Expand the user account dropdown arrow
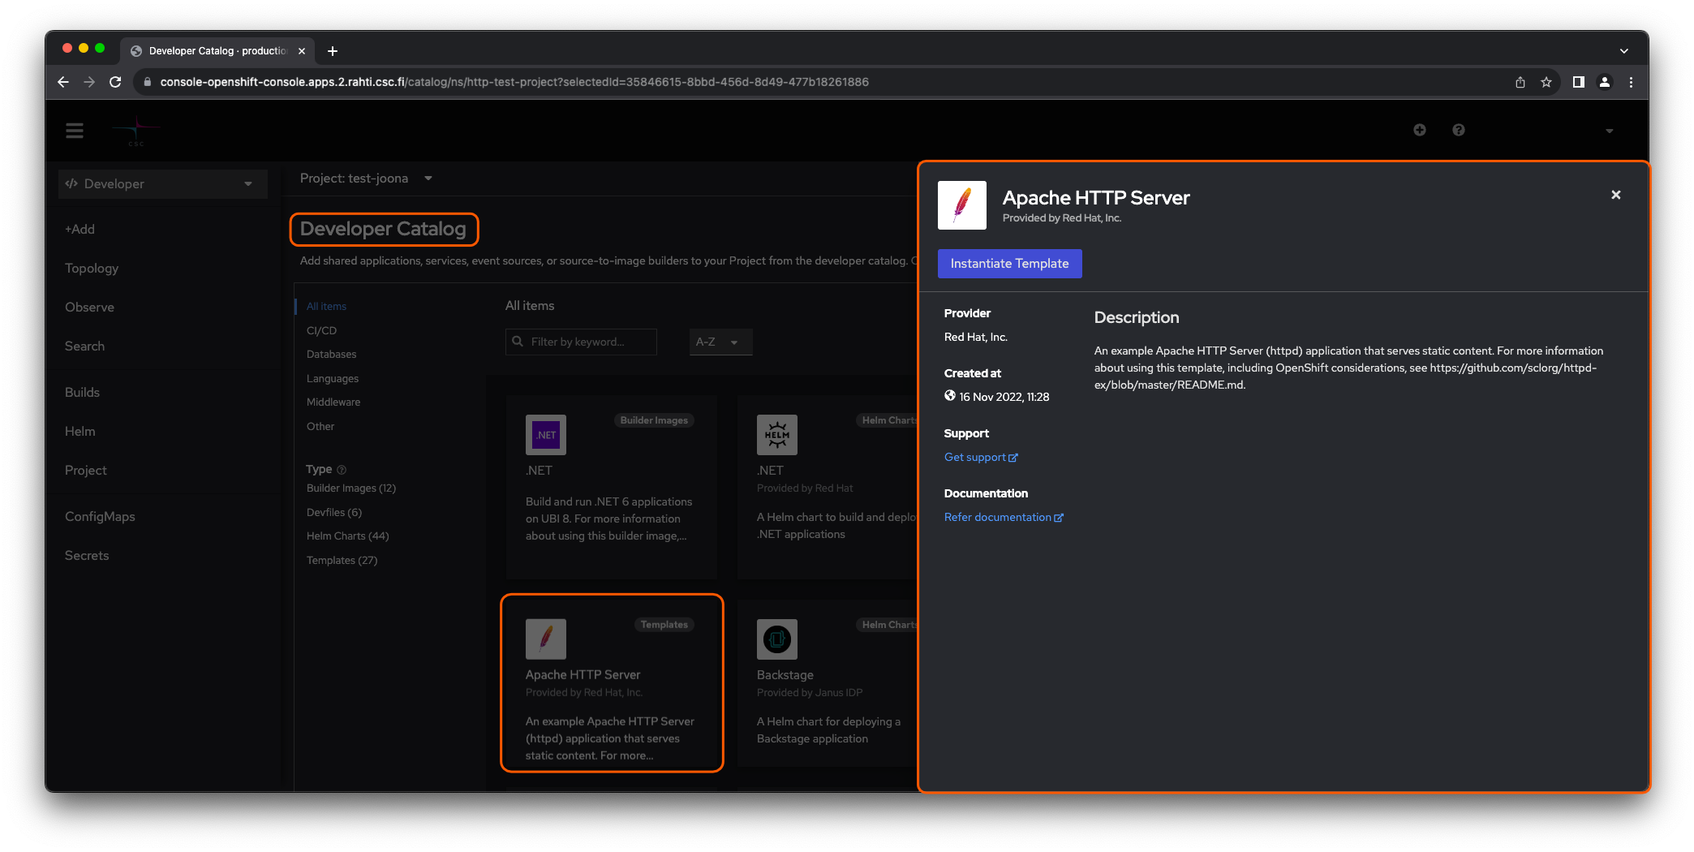Screen dimensions: 1694x852 click(1610, 131)
